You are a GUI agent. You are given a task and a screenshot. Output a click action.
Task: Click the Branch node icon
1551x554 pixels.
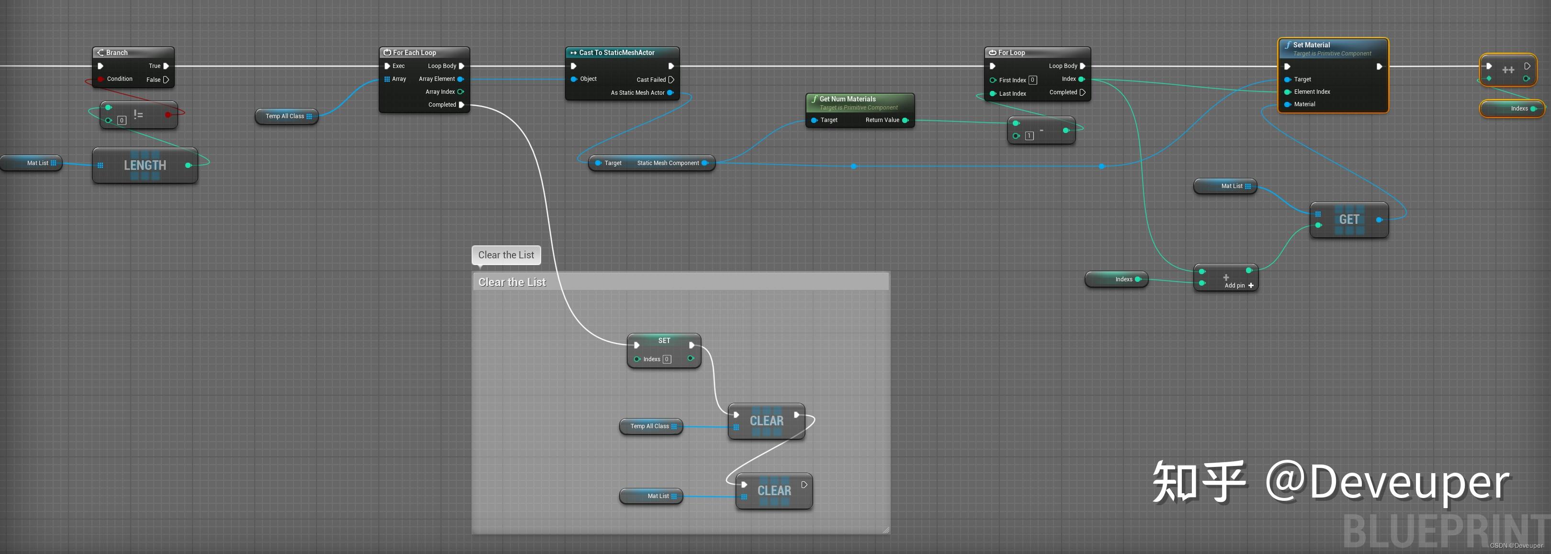102,52
